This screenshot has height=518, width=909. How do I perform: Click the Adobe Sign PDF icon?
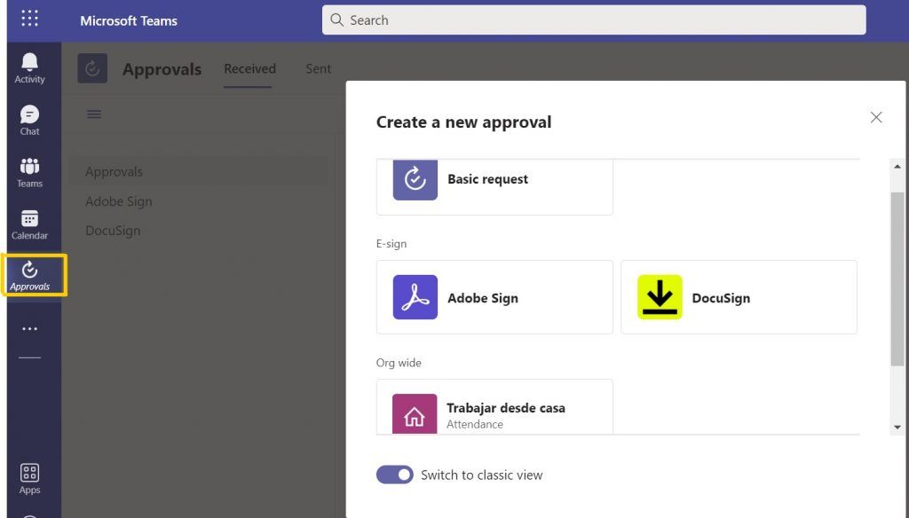(x=415, y=296)
